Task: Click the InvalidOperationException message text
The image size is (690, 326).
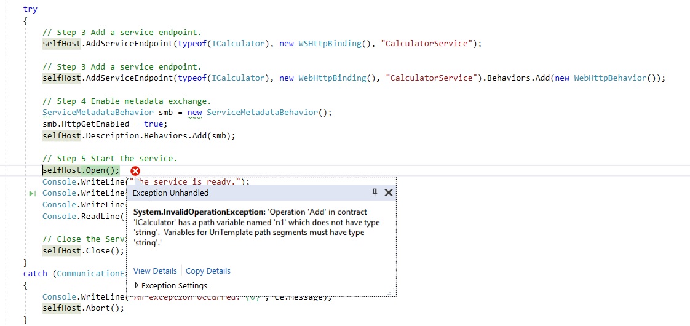Action: click(x=256, y=227)
